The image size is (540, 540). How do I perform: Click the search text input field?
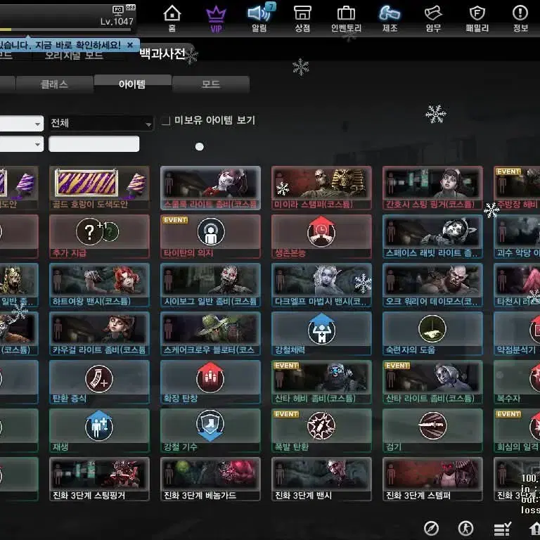point(94,144)
